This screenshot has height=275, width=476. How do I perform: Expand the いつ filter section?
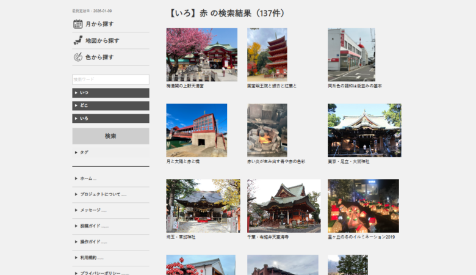(110, 93)
